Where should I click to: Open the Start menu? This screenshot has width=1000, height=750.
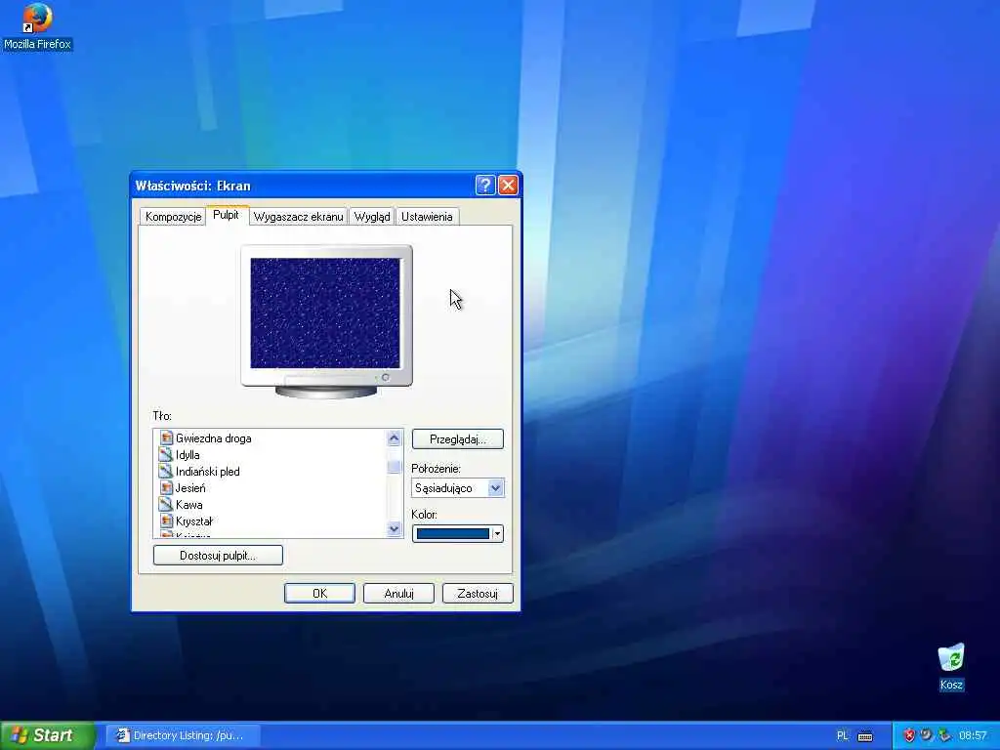pyautogui.click(x=47, y=735)
